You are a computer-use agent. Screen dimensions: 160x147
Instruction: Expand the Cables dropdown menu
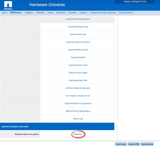(83, 12)
